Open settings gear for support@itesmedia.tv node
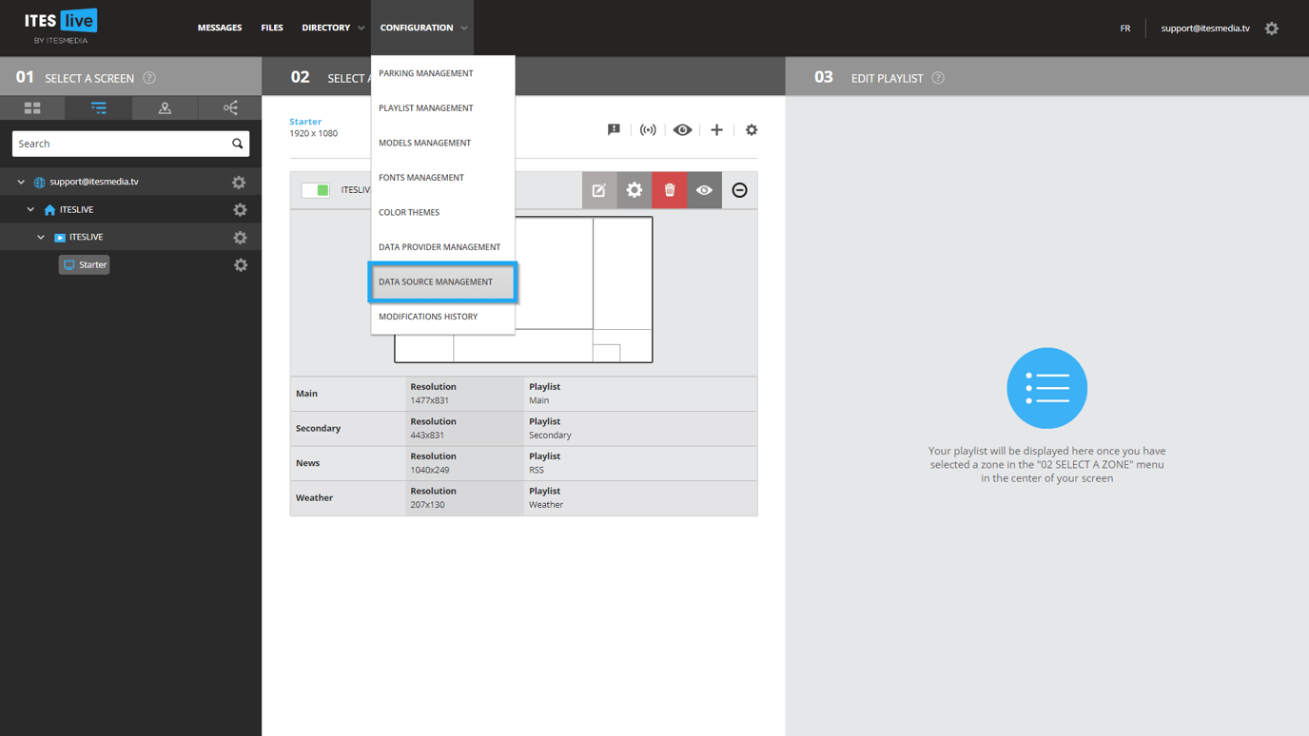The width and height of the screenshot is (1309, 736). [x=239, y=183]
